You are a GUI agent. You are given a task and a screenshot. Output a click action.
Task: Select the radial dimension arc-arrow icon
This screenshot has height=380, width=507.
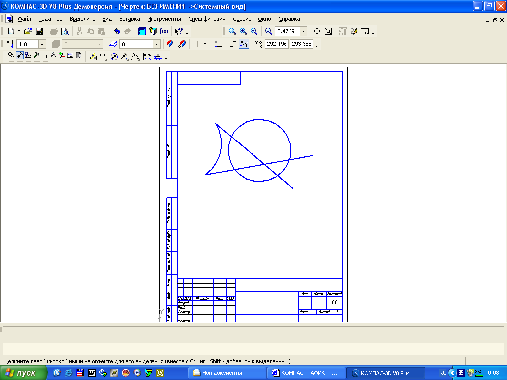tap(125, 57)
